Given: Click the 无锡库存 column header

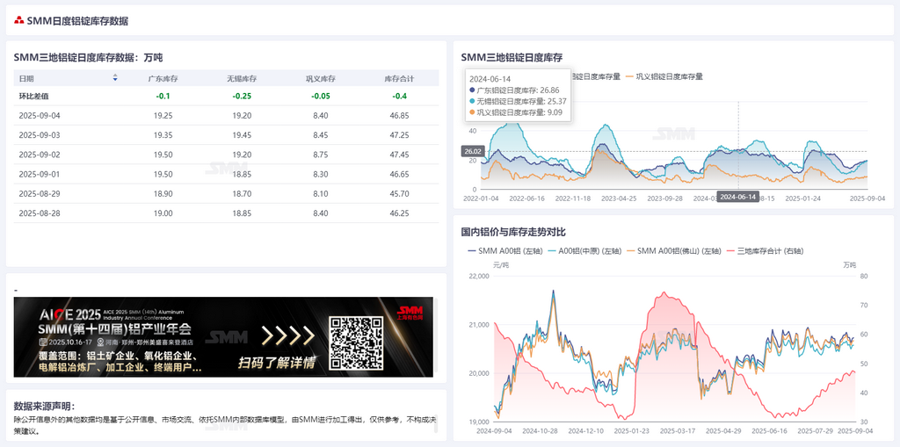Looking at the screenshot, I should 242,78.
